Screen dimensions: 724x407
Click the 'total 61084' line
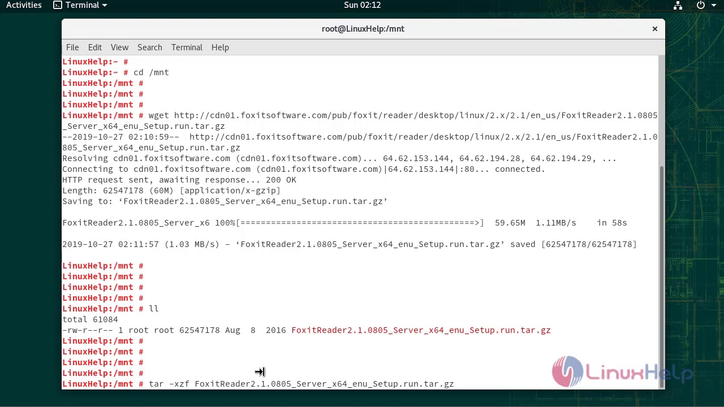coord(90,319)
